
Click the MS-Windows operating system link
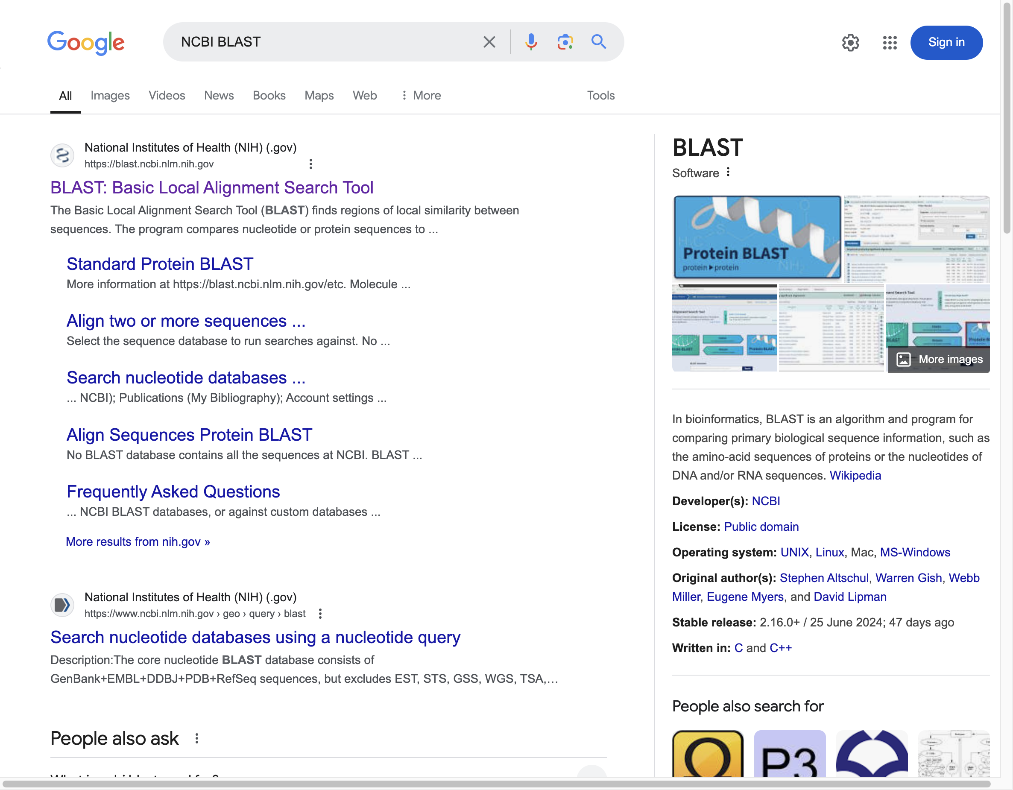click(x=915, y=553)
